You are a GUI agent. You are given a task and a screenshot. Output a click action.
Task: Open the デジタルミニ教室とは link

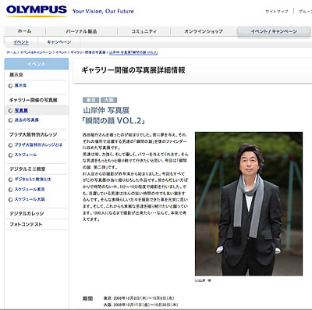tap(33, 179)
